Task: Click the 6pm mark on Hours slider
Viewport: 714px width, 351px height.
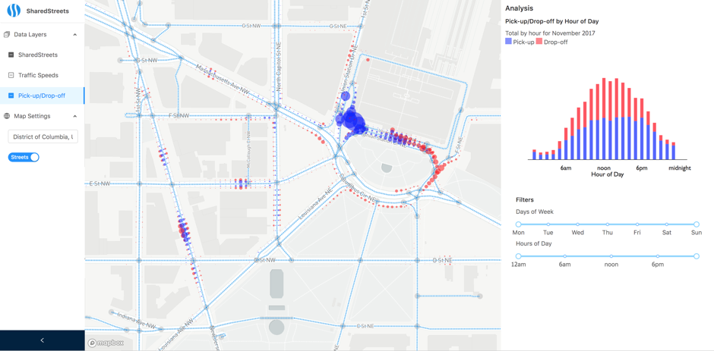Action: click(658, 256)
